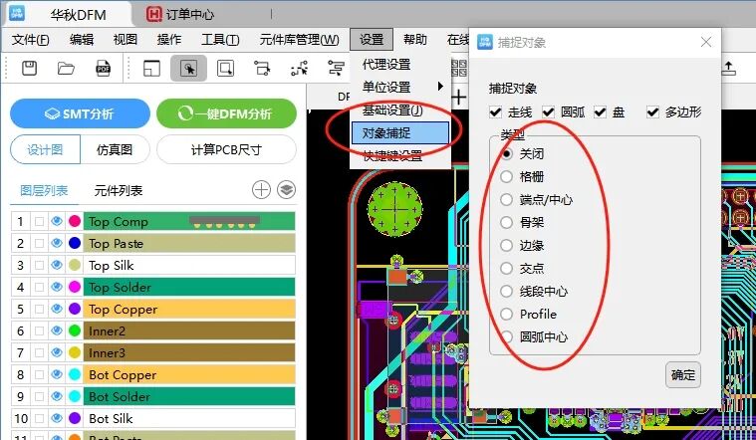Click the panel layout toolbar icon
Viewport: 756px width, 440px height.
(x=151, y=69)
